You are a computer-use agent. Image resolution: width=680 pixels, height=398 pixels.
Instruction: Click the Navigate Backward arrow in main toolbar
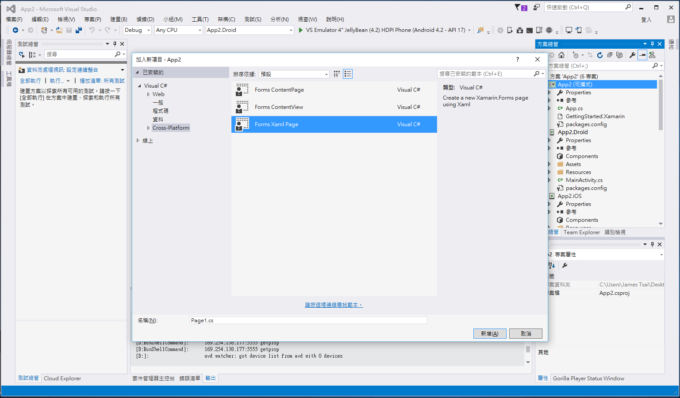coord(15,30)
